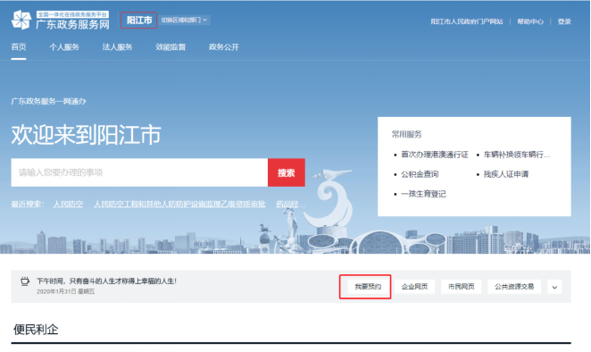Click the Guangdong government service pinwheel logo
The image size is (591, 352).
pos(21,20)
